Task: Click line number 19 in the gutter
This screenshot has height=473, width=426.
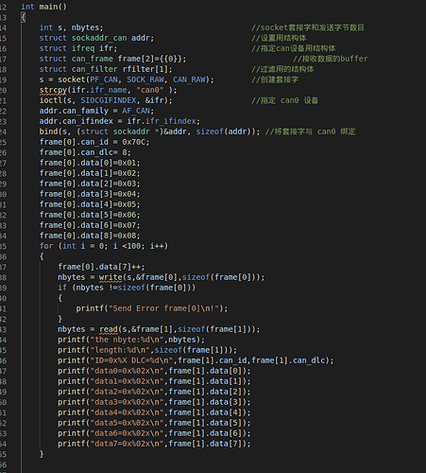Action: coord(3,79)
